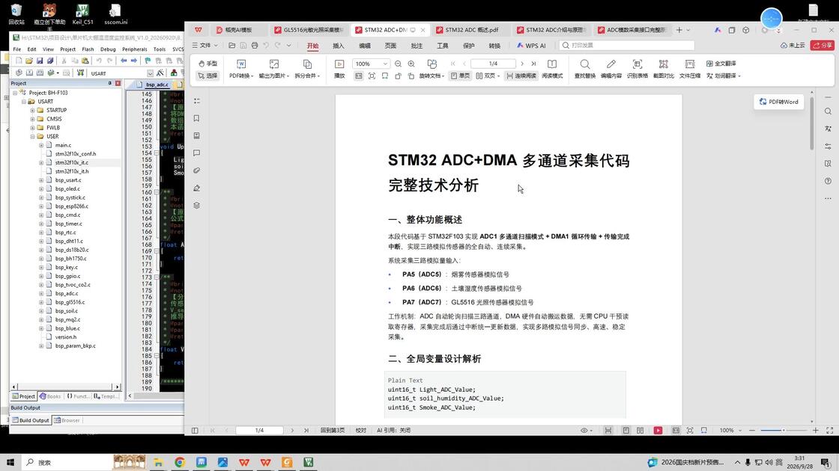Open Keil Debug menu
Screen dimensions: 839x471
point(108,49)
